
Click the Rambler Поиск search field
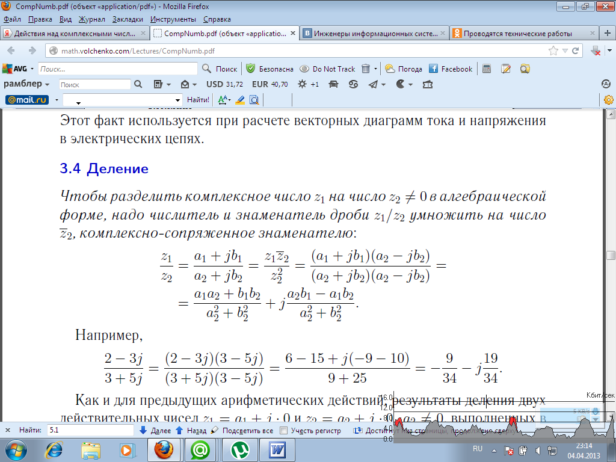(94, 84)
